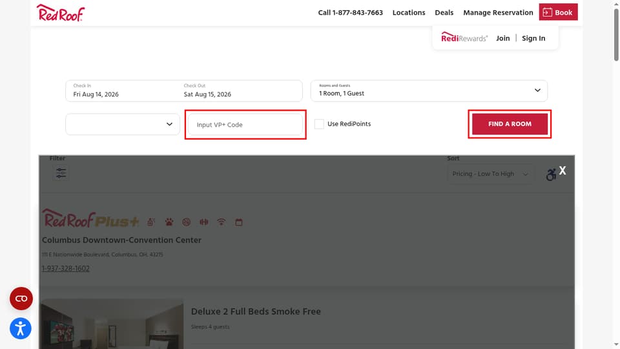The width and height of the screenshot is (620, 349).
Task: Click the Deluxe 2 Full Beds Smoke Free heading
Action: click(x=256, y=312)
